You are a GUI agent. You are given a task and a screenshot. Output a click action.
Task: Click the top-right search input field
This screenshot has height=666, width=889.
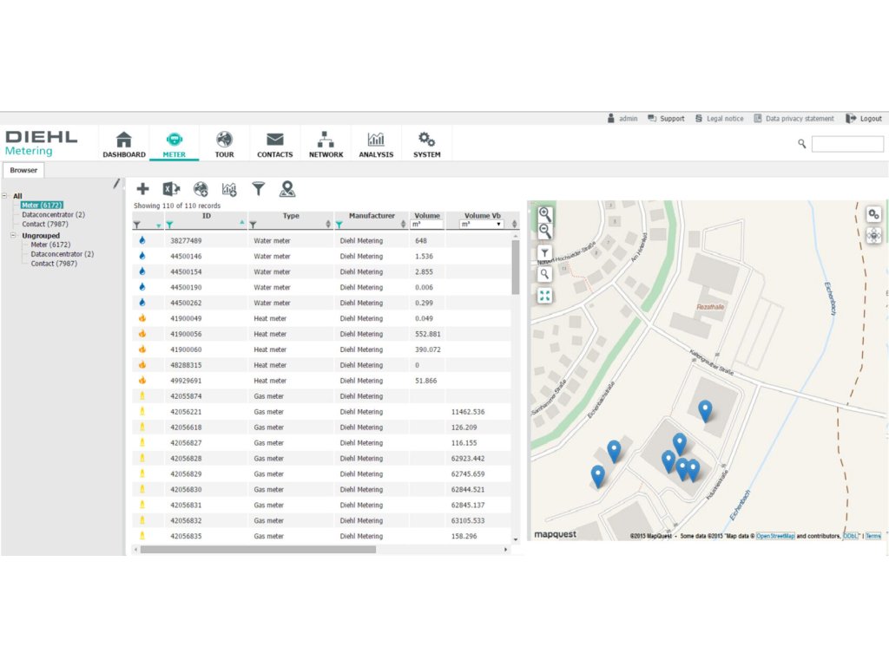point(847,144)
